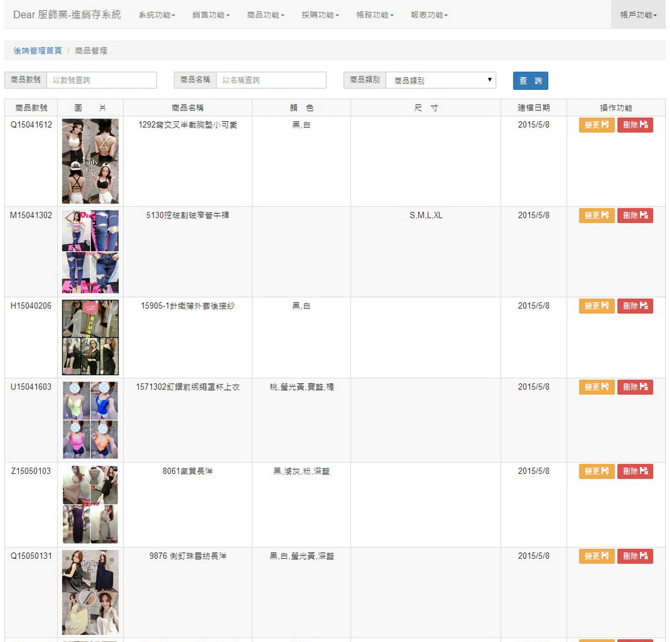Click 變更 for product Q15050131

coord(596,556)
